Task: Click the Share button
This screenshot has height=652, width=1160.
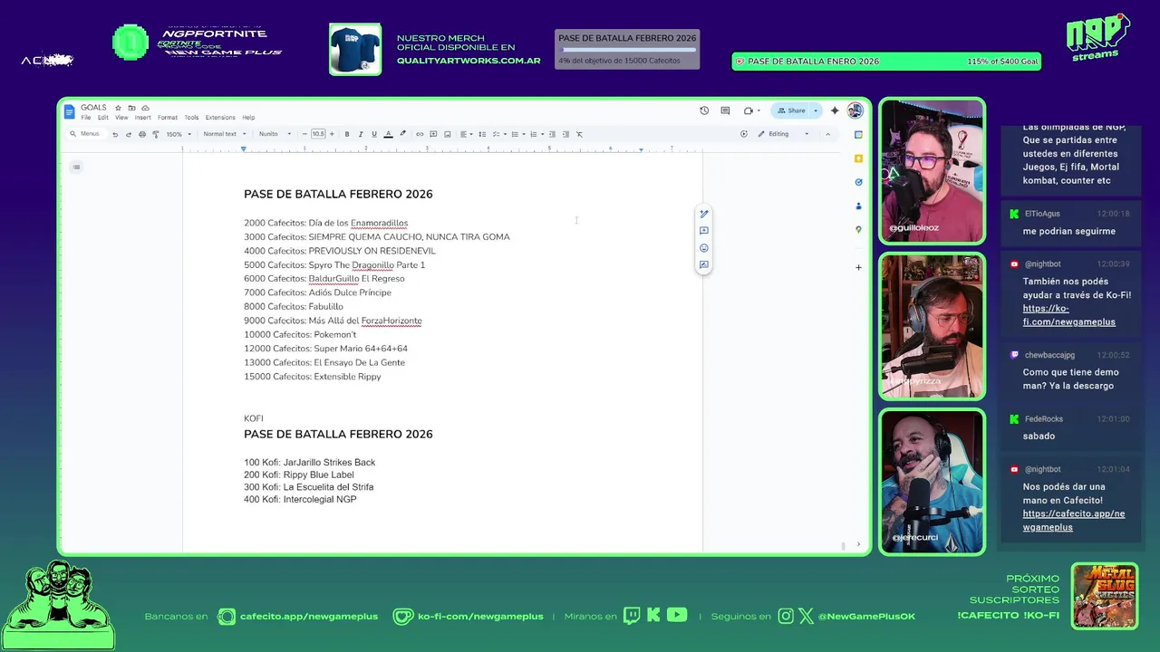Action: pos(790,110)
